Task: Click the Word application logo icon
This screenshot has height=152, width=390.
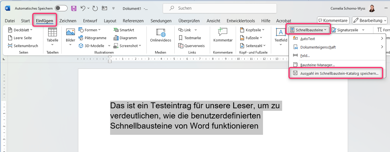Action: (x=8, y=8)
